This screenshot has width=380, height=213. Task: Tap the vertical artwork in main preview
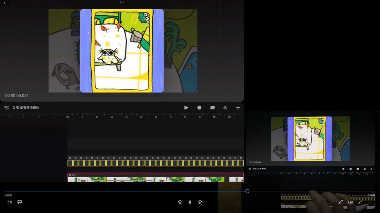tap(122, 51)
